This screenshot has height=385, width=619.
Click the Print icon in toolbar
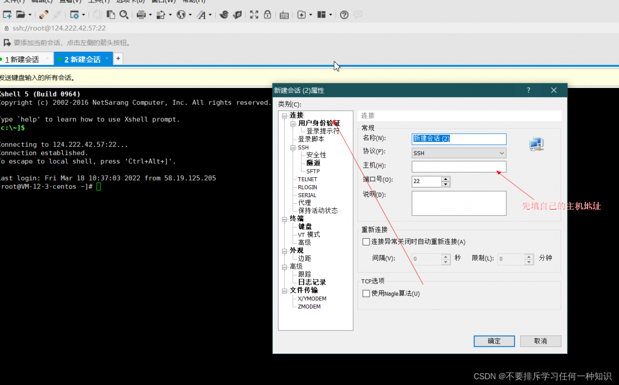coord(141,15)
